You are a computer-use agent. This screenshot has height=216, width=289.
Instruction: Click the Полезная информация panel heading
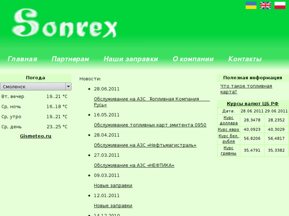pos(252,78)
